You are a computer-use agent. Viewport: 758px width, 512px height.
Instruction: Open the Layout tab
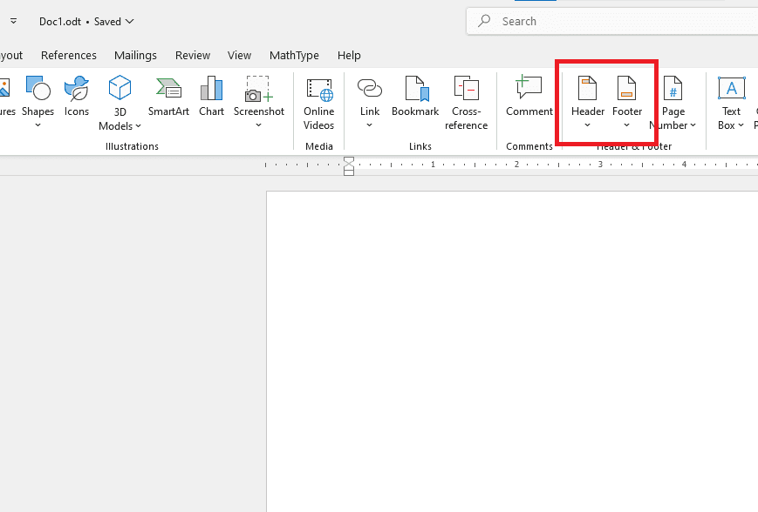coord(11,56)
